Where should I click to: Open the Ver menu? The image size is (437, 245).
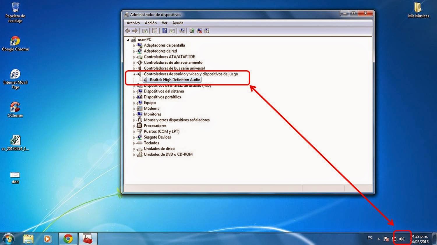[x=164, y=23]
